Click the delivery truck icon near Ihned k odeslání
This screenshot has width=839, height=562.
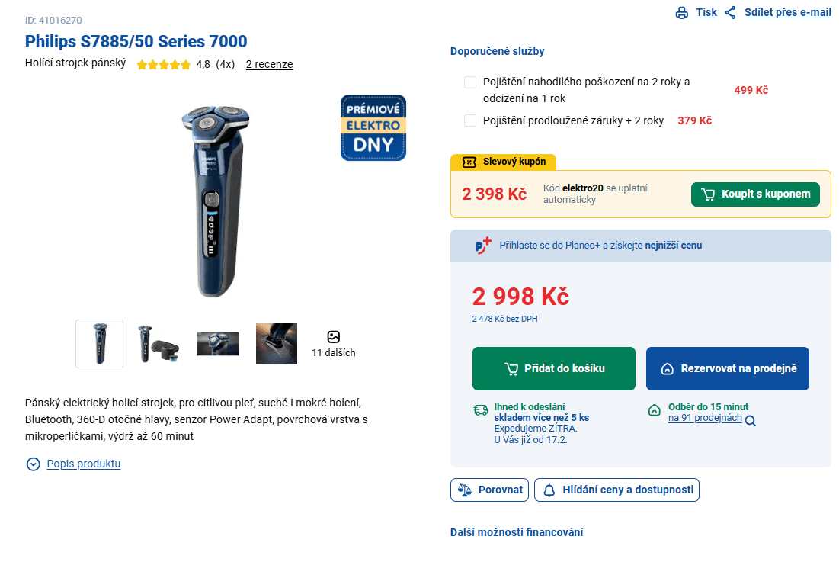[x=480, y=409]
